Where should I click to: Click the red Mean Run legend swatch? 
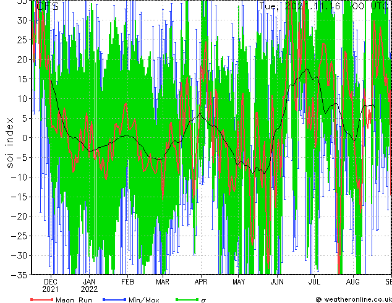(x=41, y=299)
